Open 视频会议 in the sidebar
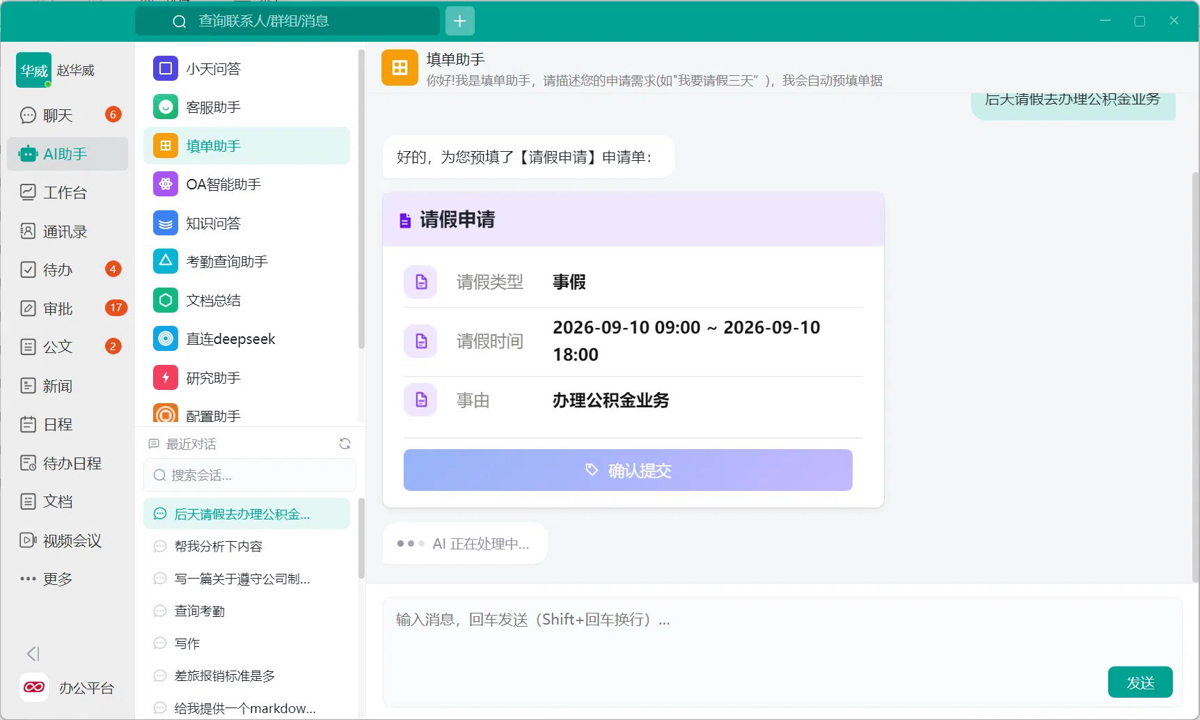Image resolution: width=1200 pixels, height=720 pixels. tap(68, 540)
